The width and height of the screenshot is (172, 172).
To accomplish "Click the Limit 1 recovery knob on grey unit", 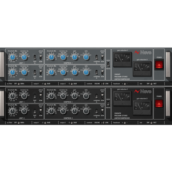I will (24, 57).
